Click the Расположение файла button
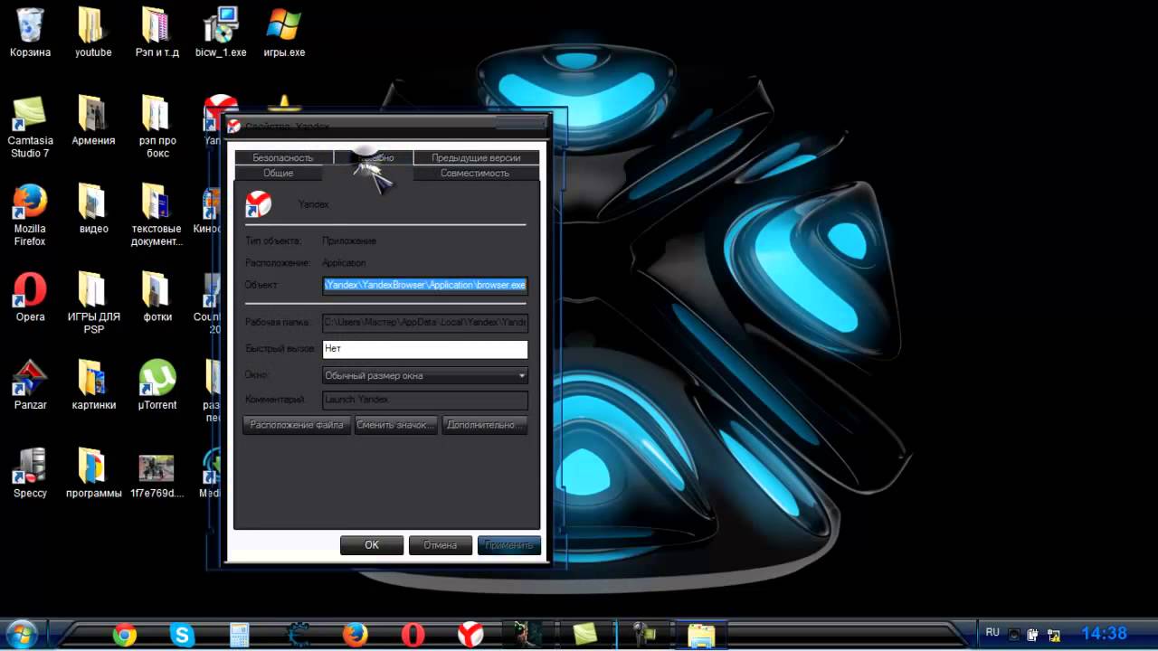This screenshot has height=651, width=1158. 297,425
